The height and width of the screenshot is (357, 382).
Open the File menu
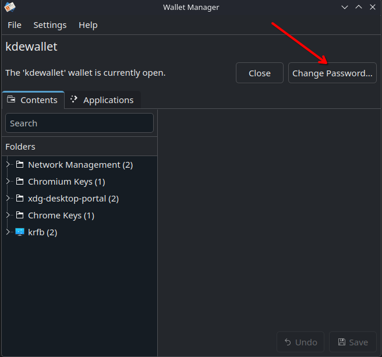click(15, 25)
